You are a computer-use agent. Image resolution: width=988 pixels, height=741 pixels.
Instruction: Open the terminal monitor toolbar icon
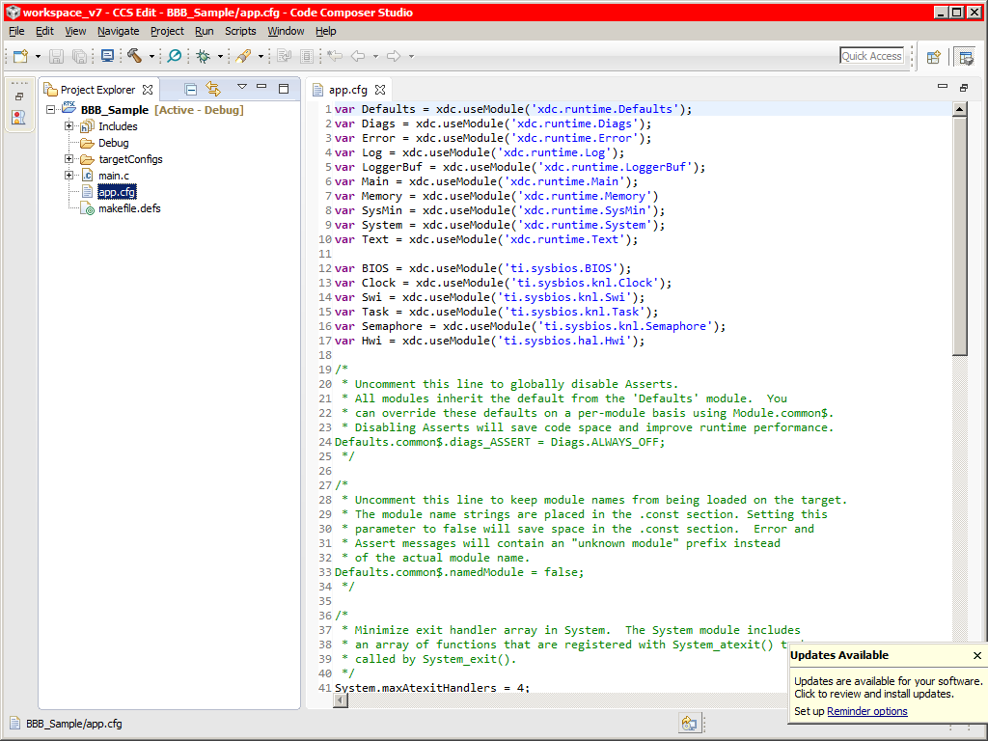click(x=108, y=56)
